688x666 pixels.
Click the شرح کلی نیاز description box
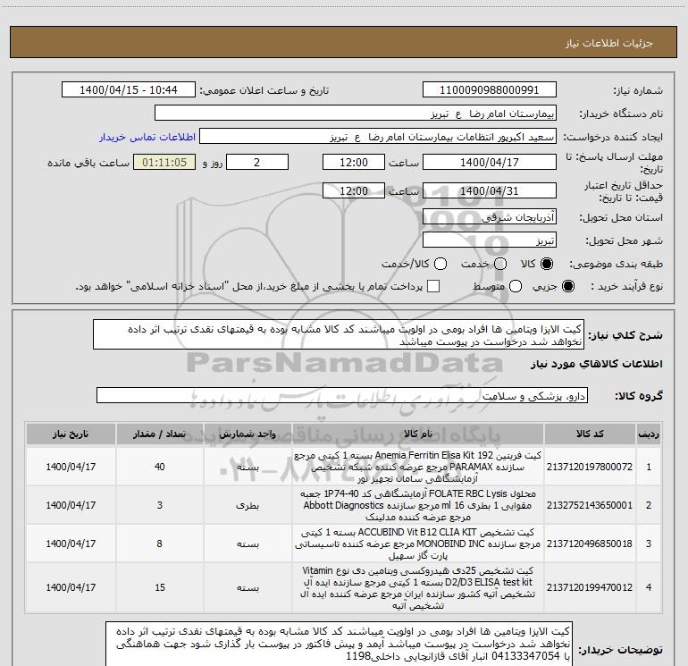coord(339,334)
